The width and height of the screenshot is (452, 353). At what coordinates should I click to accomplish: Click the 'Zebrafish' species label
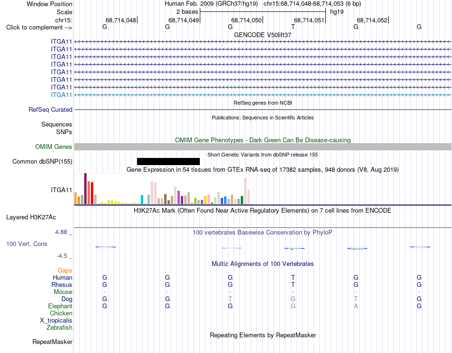click(x=59, y=328)
